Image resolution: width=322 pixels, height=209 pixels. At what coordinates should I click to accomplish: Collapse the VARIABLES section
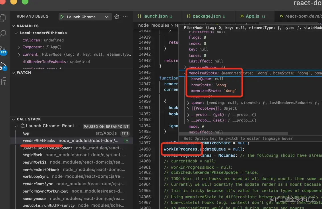(x=14, y=26)
